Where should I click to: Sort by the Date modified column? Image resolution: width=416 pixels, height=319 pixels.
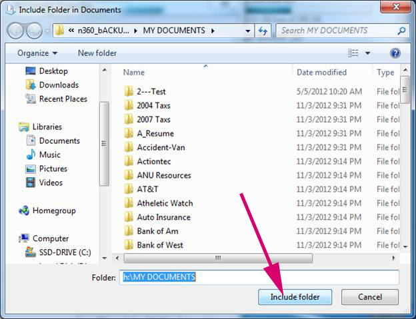click(x=321, y=73)
